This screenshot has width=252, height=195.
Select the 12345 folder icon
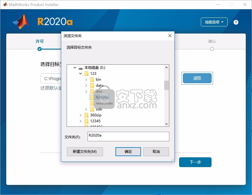point(86,121)
